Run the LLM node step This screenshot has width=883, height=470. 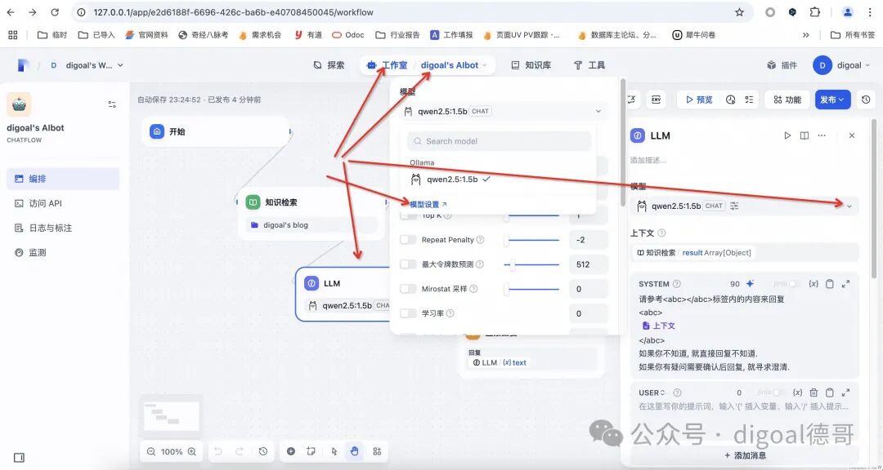pos(787,135)
